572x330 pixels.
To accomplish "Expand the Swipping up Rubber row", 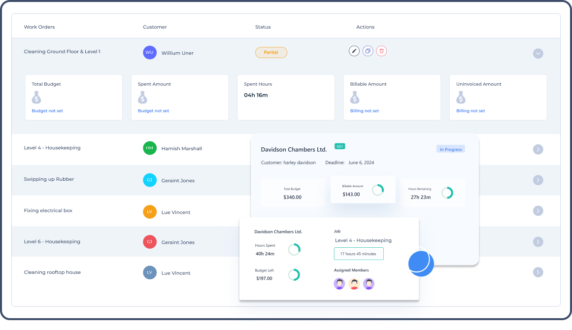I will click(538, 180).
